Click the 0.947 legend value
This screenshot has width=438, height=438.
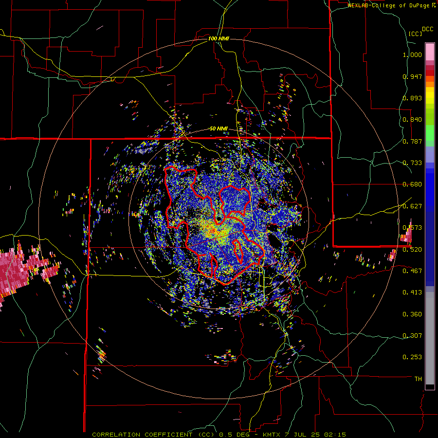coord(412,76)
